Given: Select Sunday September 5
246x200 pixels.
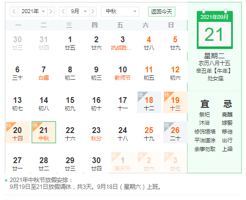Looking at the screenshot, I should pyautogui.click(x=175, y=43).
